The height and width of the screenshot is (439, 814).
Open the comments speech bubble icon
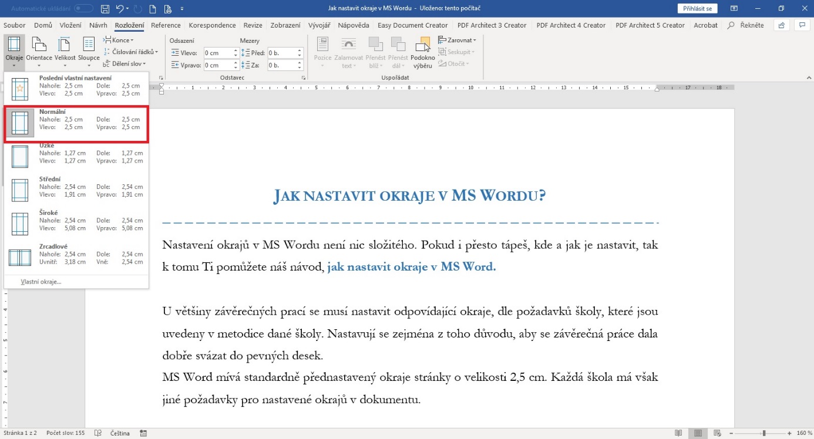coord(802,25)
